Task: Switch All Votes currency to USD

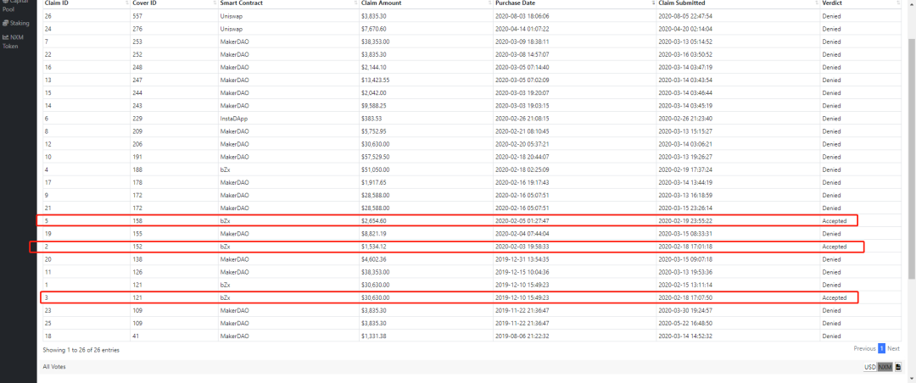Action: tap(870, 367)
